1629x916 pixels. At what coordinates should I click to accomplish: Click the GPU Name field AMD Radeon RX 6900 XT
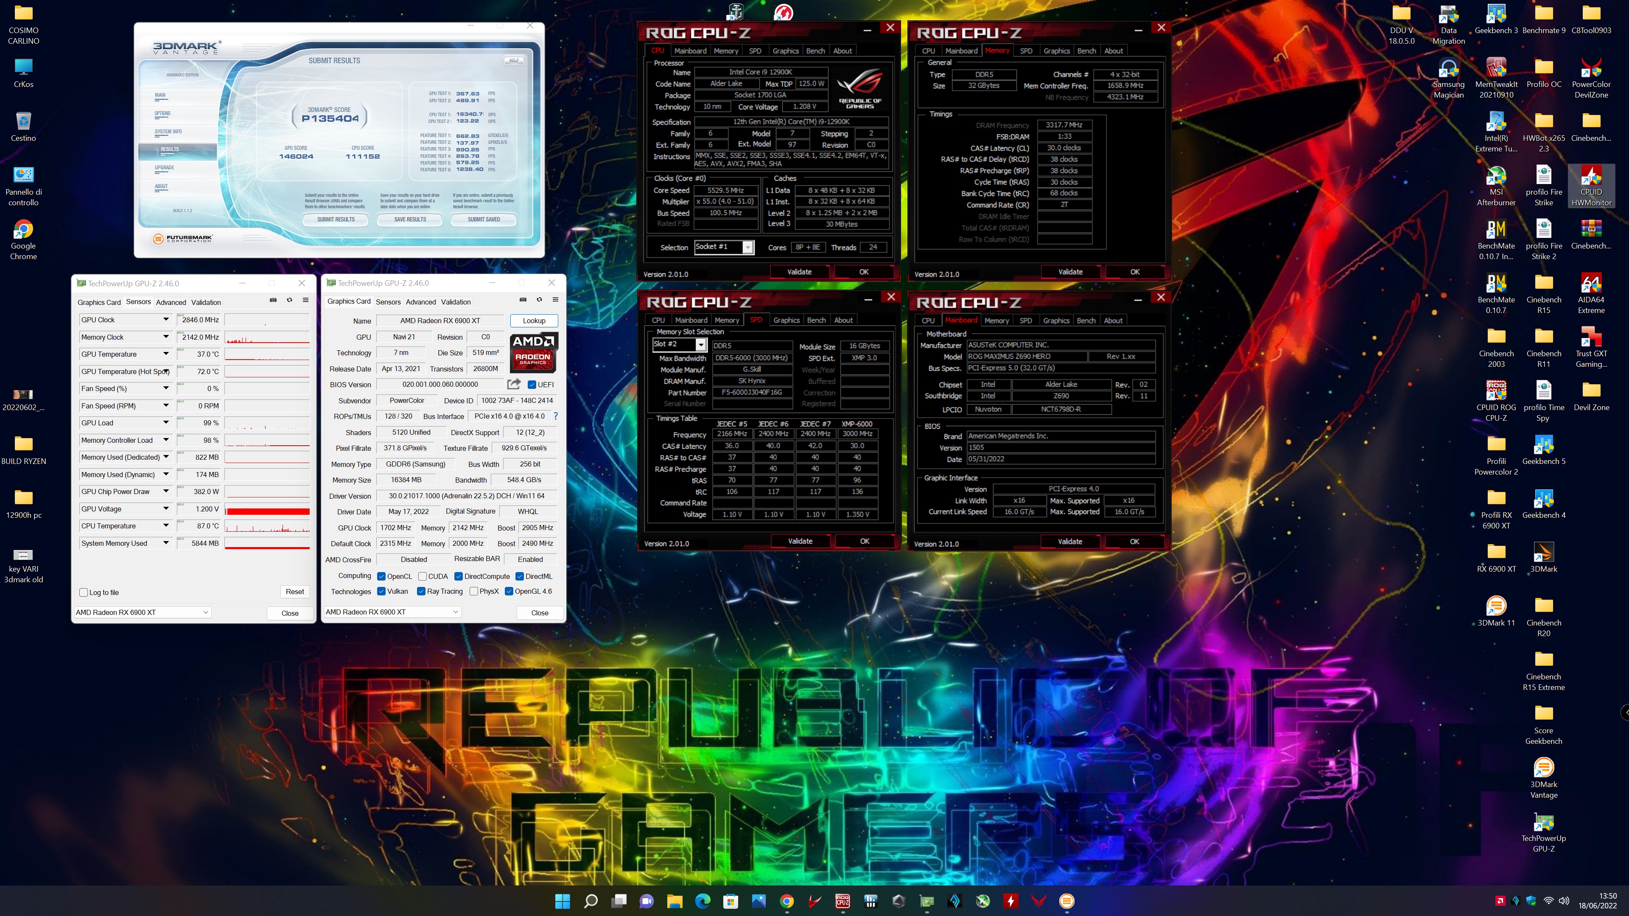pyautogui.click(x=440, y=321)
